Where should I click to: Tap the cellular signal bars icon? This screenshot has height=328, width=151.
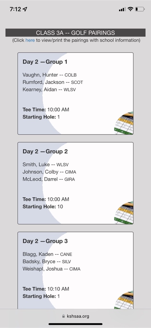122,9
